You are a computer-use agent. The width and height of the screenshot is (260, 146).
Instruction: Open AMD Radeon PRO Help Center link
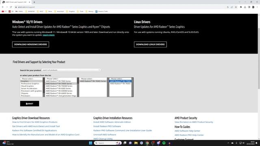click(189, 135)
